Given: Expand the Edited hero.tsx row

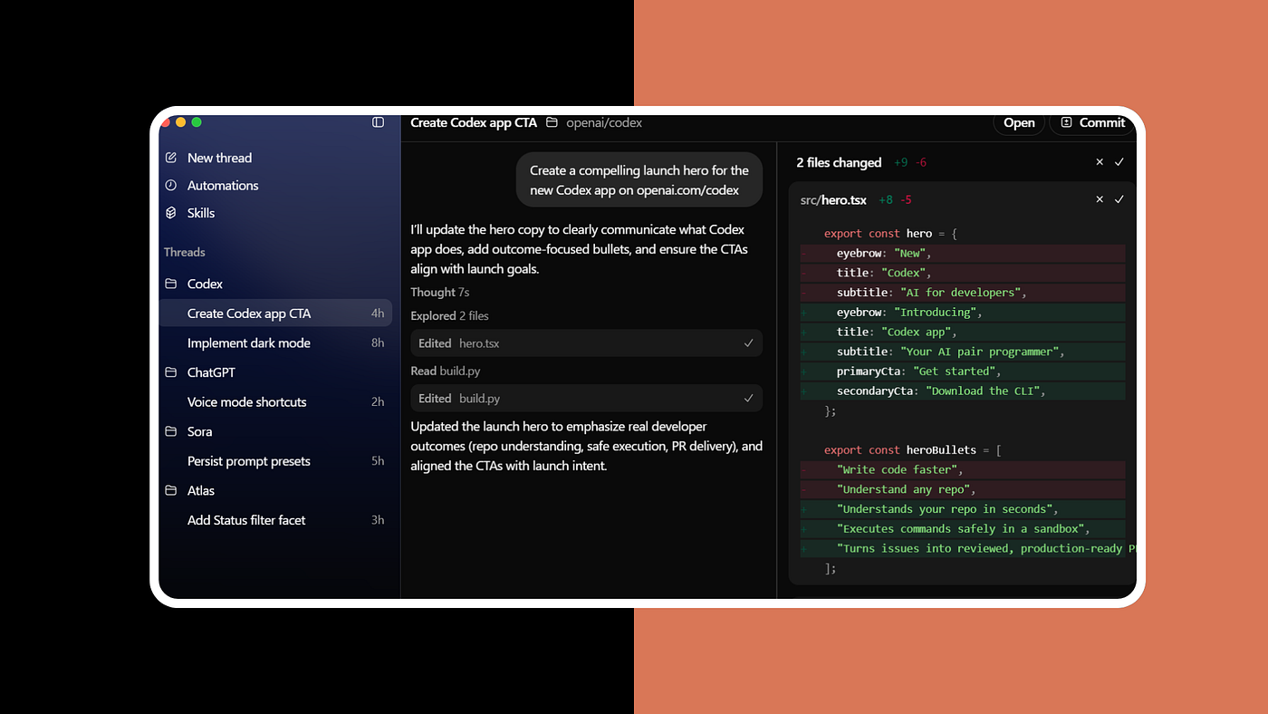Looking at the screenshot, I should pos(586,343).
